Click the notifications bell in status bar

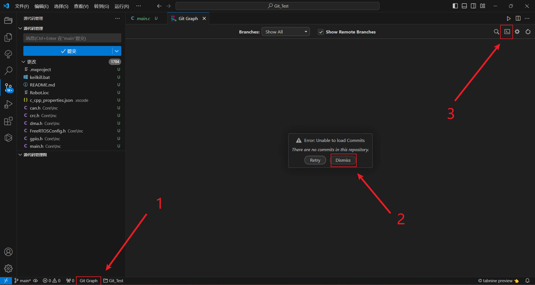527,281
